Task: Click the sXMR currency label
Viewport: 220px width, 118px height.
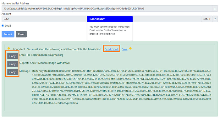Action: (207, 19)
